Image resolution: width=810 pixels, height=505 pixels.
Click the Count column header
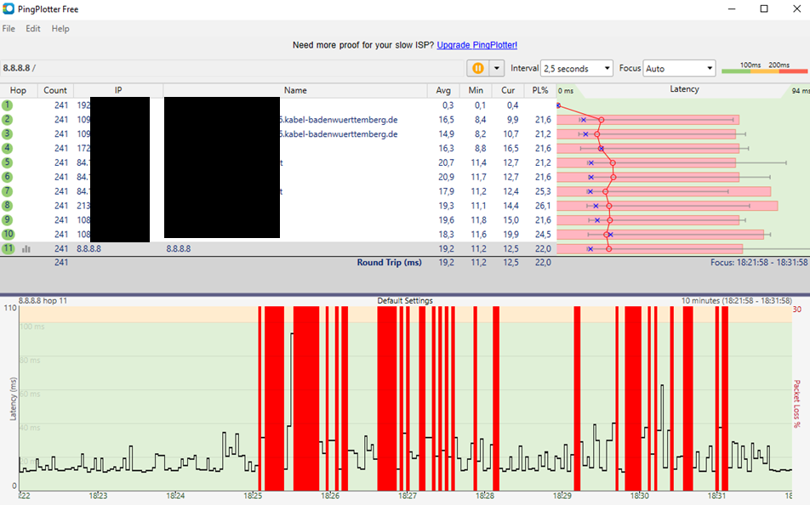[x=55, y=90]
